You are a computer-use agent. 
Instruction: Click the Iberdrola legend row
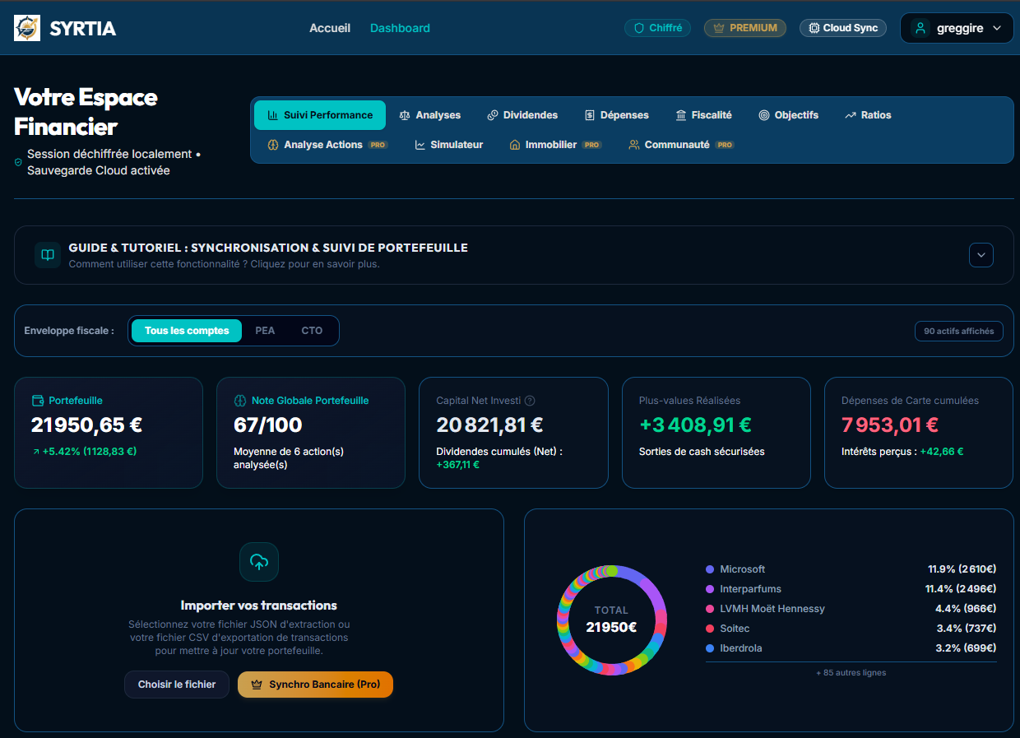point(851,648)
